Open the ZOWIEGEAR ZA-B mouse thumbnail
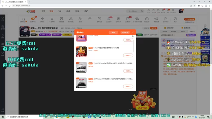212x119 pixels. (x=81, y=67)
